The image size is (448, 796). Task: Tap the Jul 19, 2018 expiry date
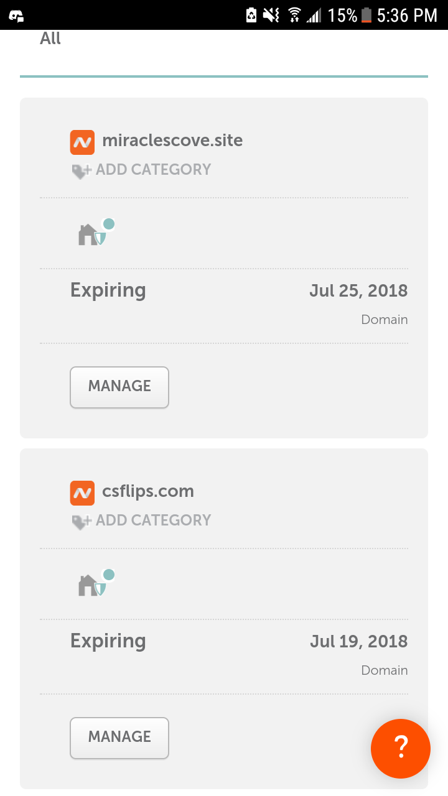[x=359, y=642]
